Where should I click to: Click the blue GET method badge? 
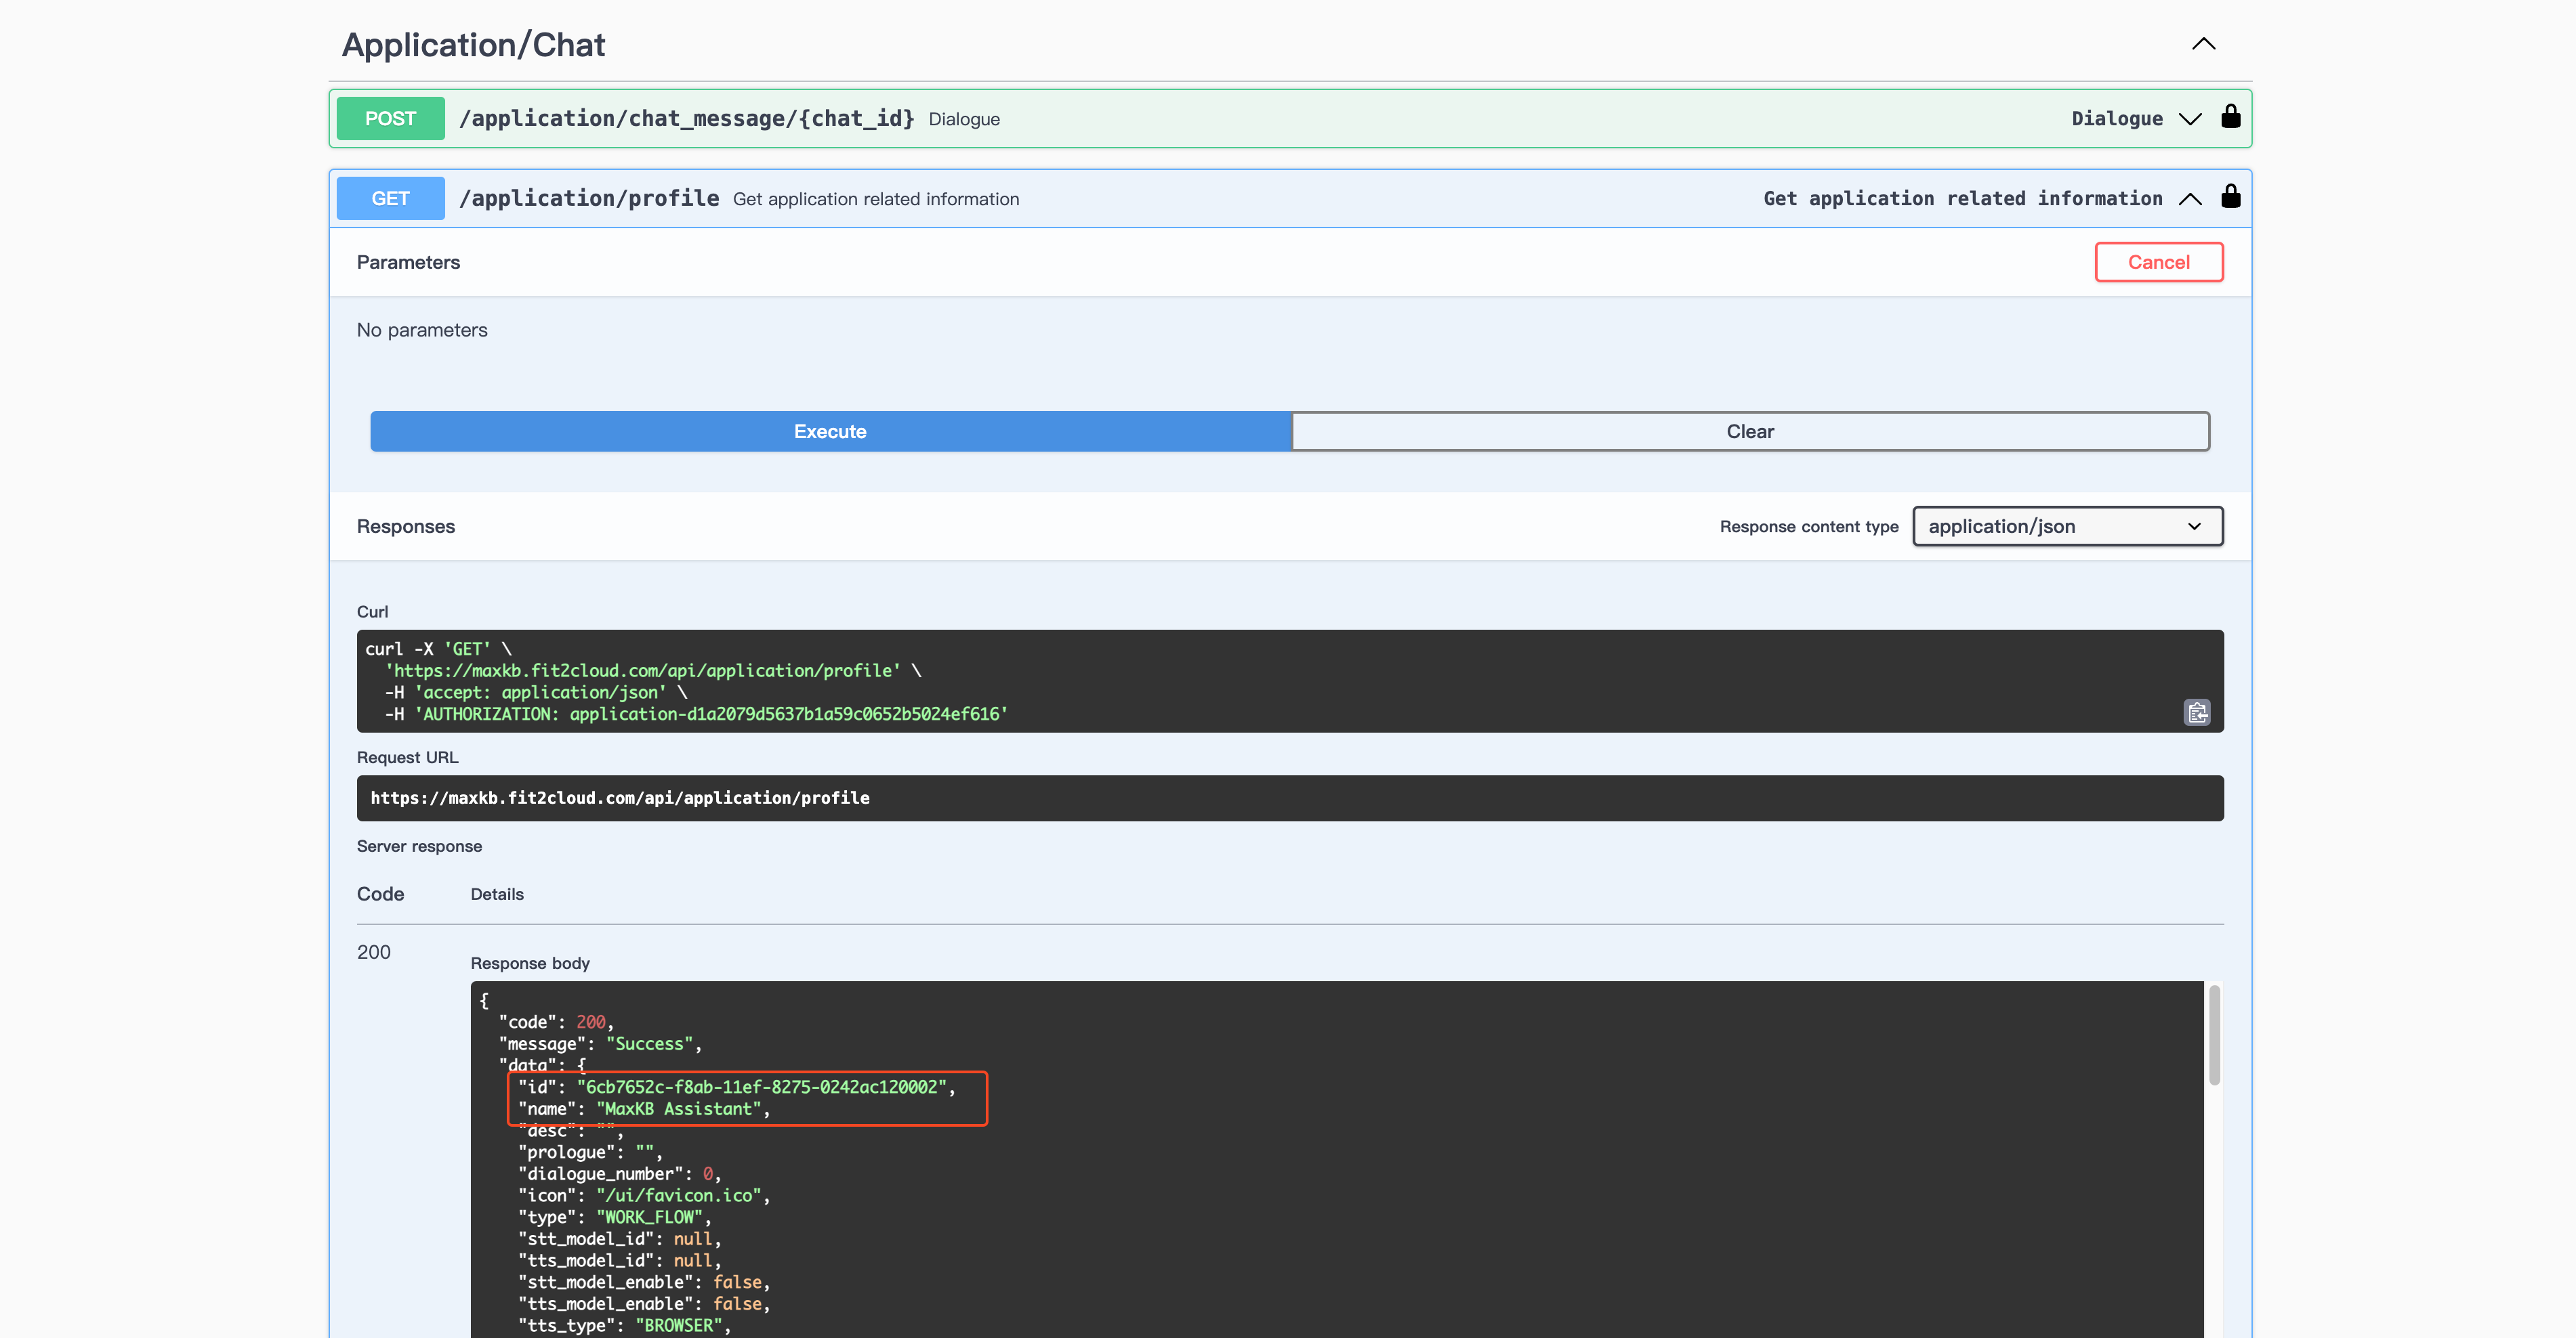click(x=390, y=199)
